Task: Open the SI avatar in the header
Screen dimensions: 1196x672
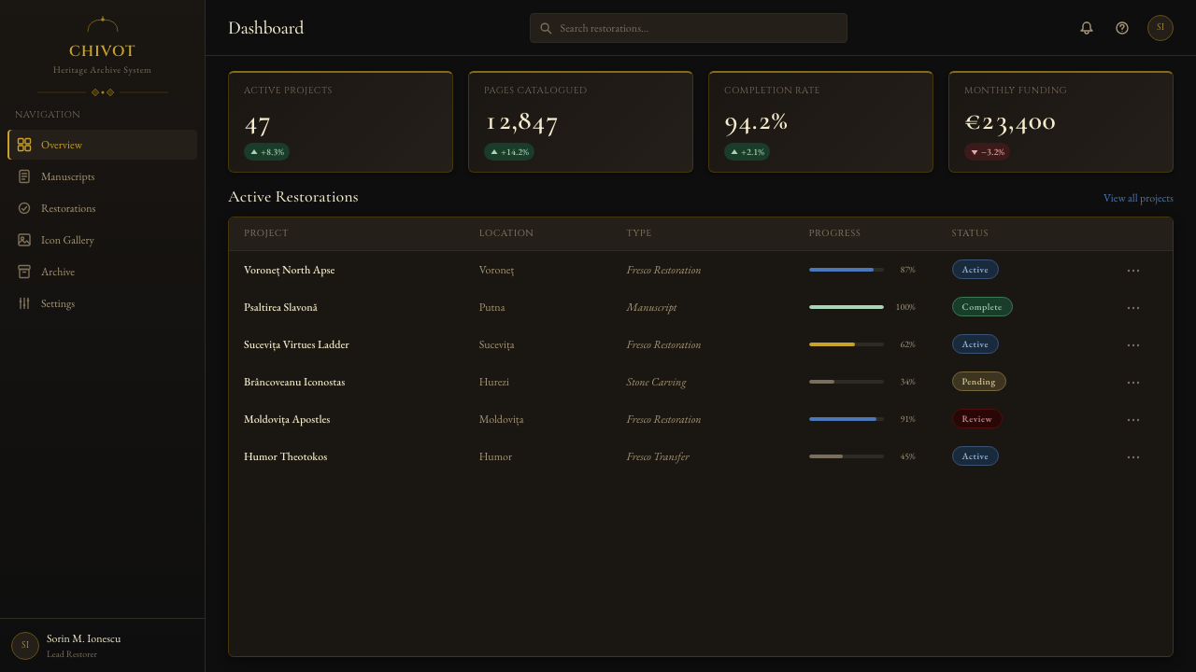Action: (1160, 28)
